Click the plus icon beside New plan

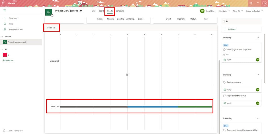coord(5,18)
